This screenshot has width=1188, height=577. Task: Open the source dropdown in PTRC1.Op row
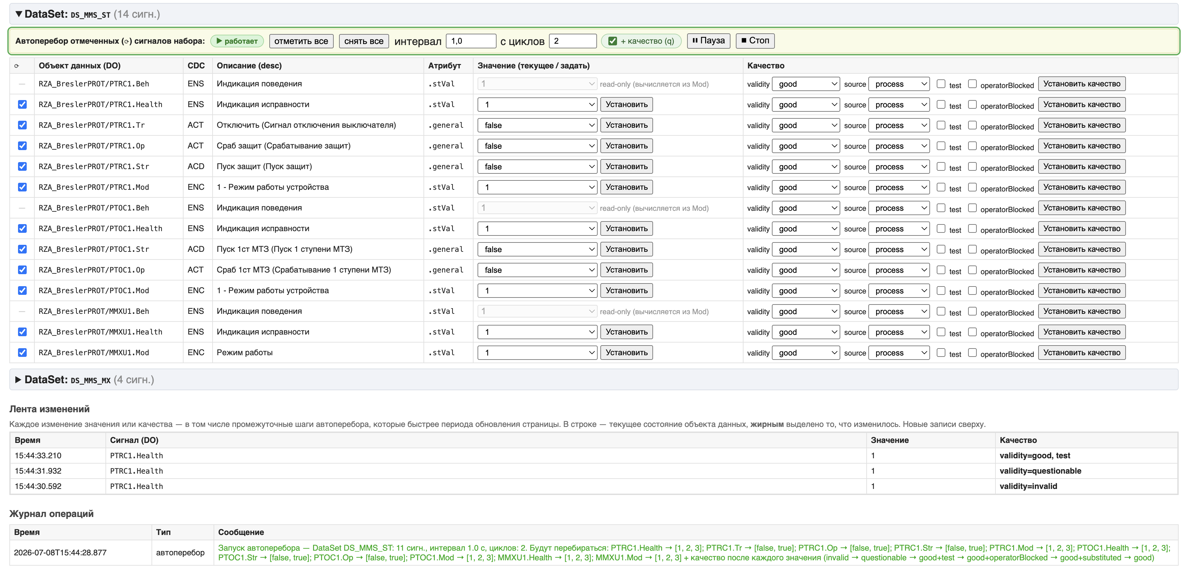pos(899,146)
